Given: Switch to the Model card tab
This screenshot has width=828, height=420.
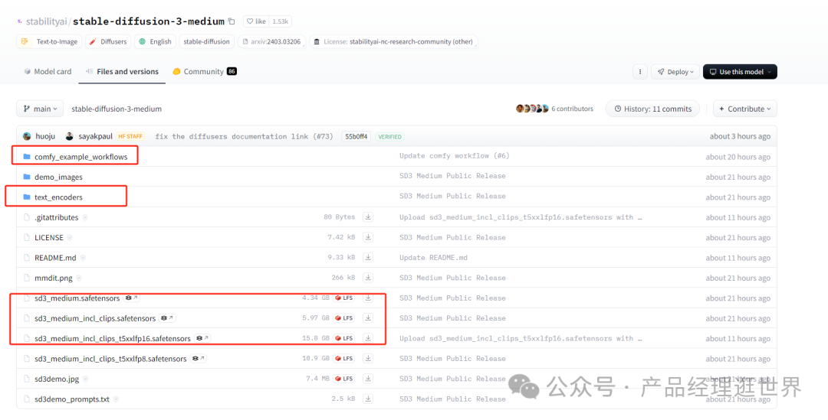Looking at the screenshot, I should 47,72.
